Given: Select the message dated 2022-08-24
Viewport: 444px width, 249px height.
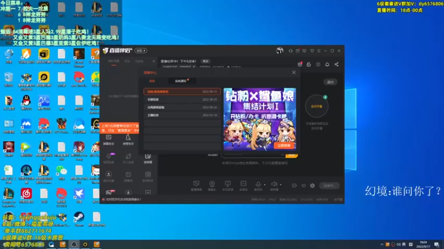Looking at the screenshot, I should [x=182, y=107].
